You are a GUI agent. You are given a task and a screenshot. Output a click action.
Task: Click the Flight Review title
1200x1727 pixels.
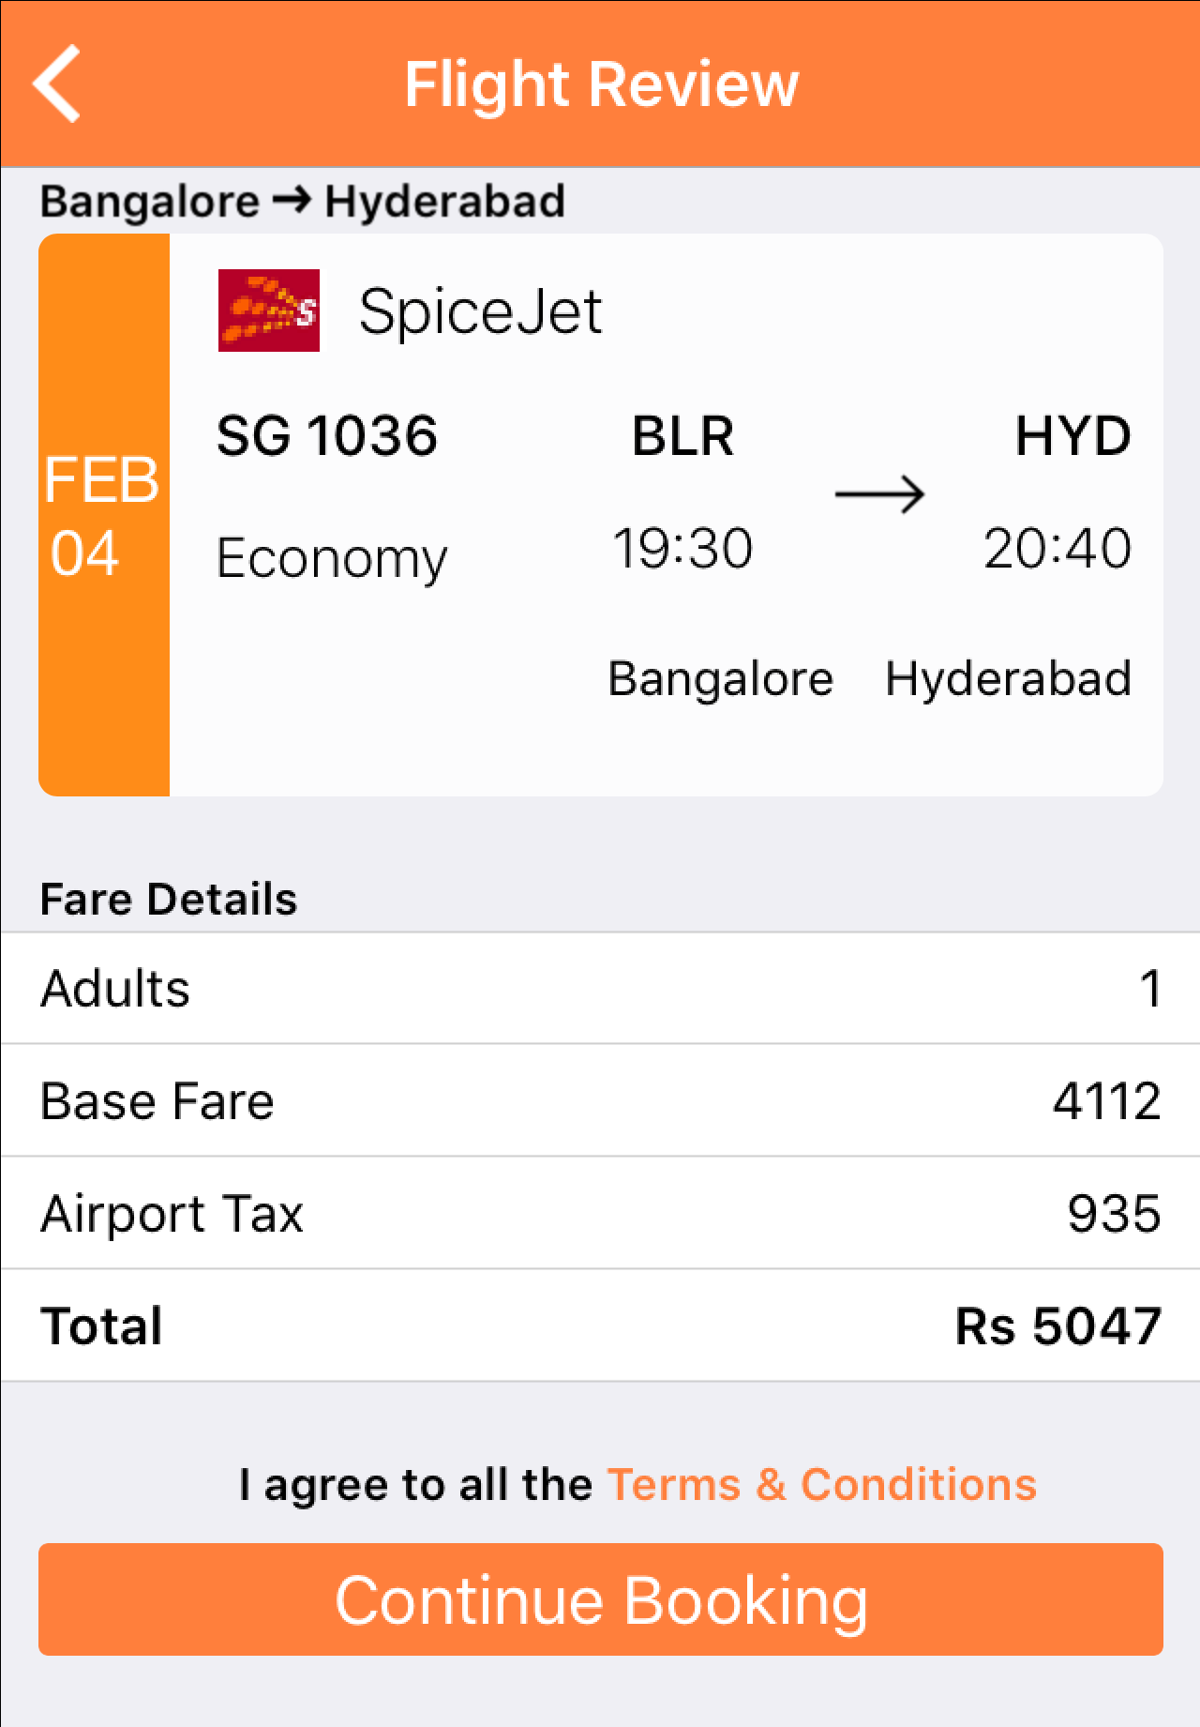601,84
